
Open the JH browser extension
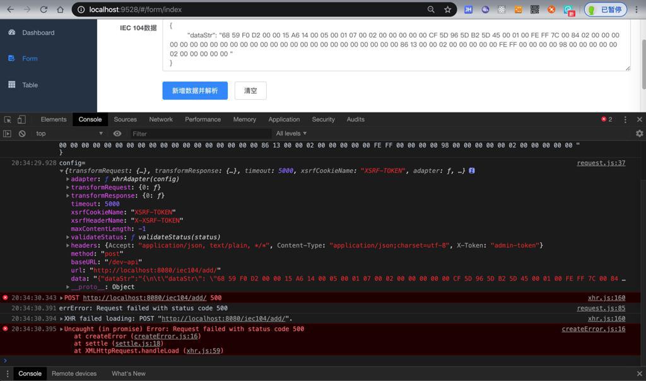tap(469, 9)
